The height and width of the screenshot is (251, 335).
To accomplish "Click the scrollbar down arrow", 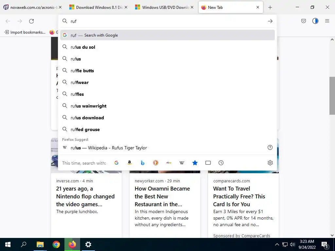I will pos(332,235).
